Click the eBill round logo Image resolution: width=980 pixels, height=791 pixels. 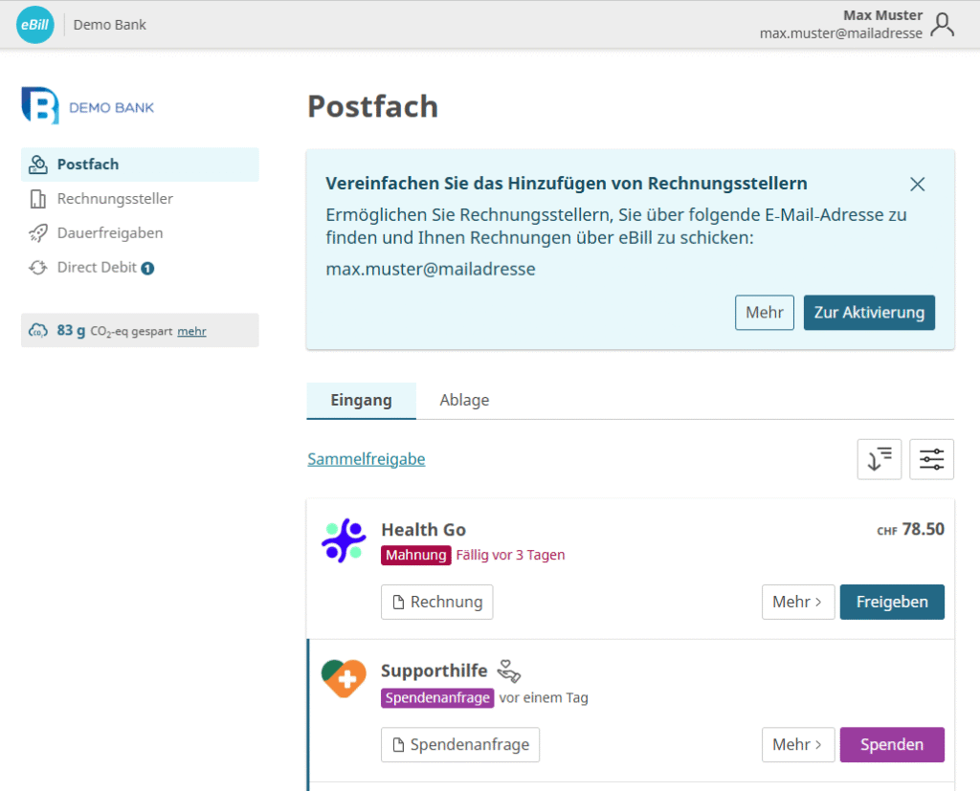click(x=35, y=25)
